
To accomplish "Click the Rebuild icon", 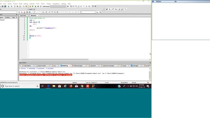I will [x=38, y=6].
